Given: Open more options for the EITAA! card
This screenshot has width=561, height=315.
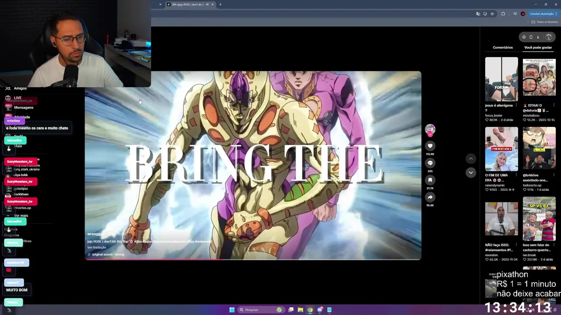Looking at the screenshot, I should tap(554, 105).
